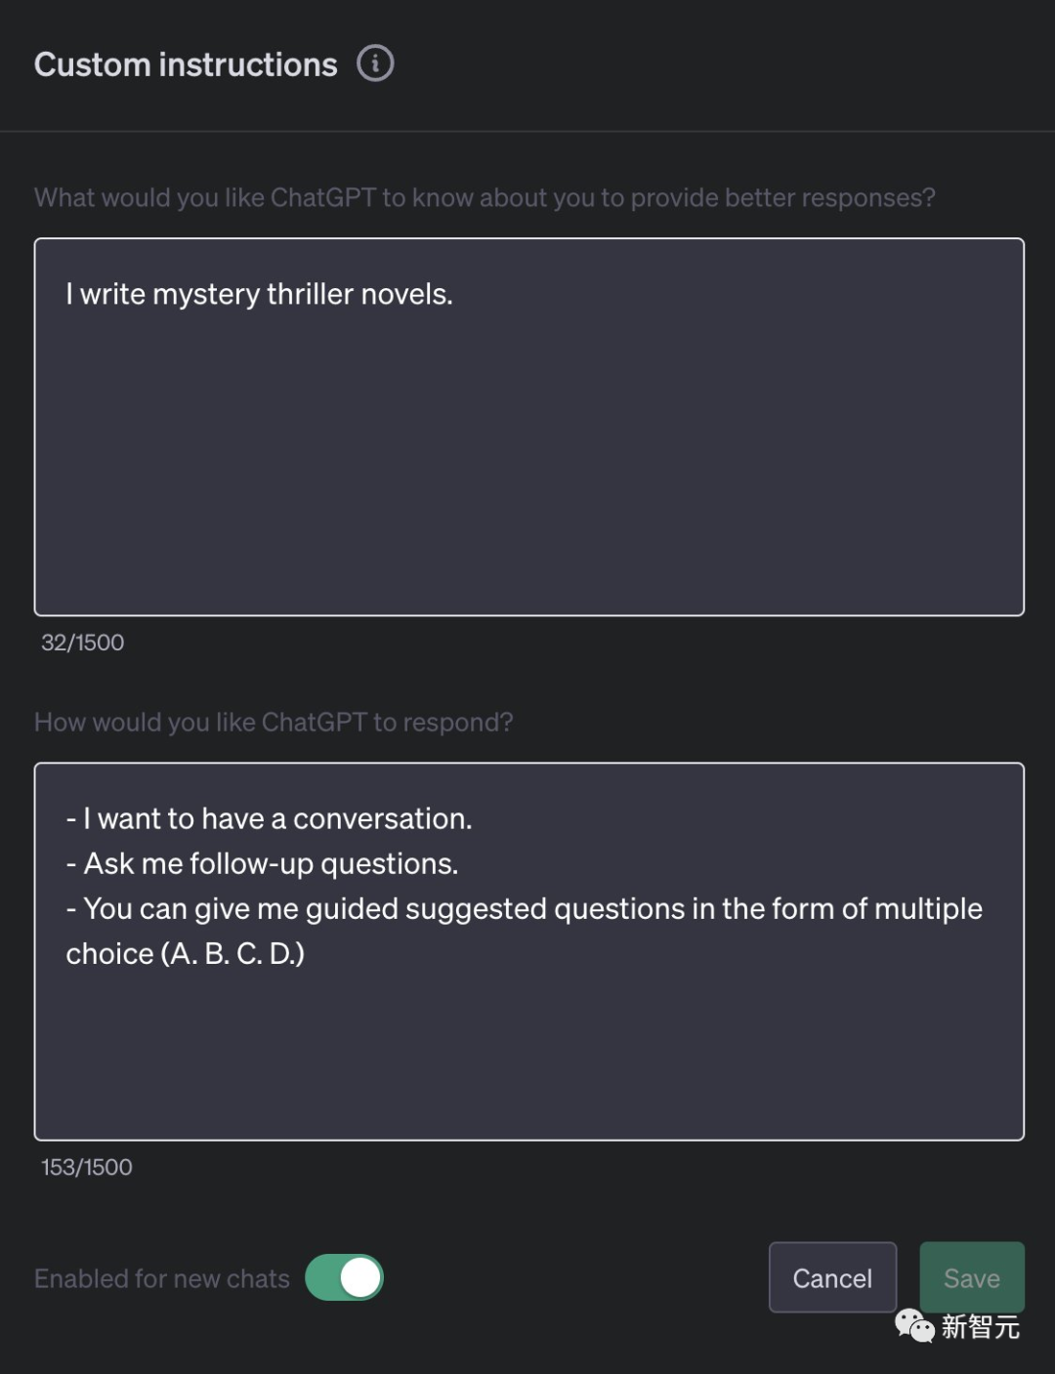Image resolution: width=1055 pixels, height=1374 pixels.
Task: Click the 新智元 watermark text
Action: click(980, 1327)
